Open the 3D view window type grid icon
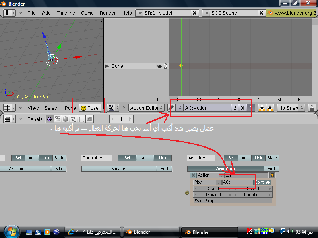The height and width of the screenshot is (238, 318). point(9,108)
